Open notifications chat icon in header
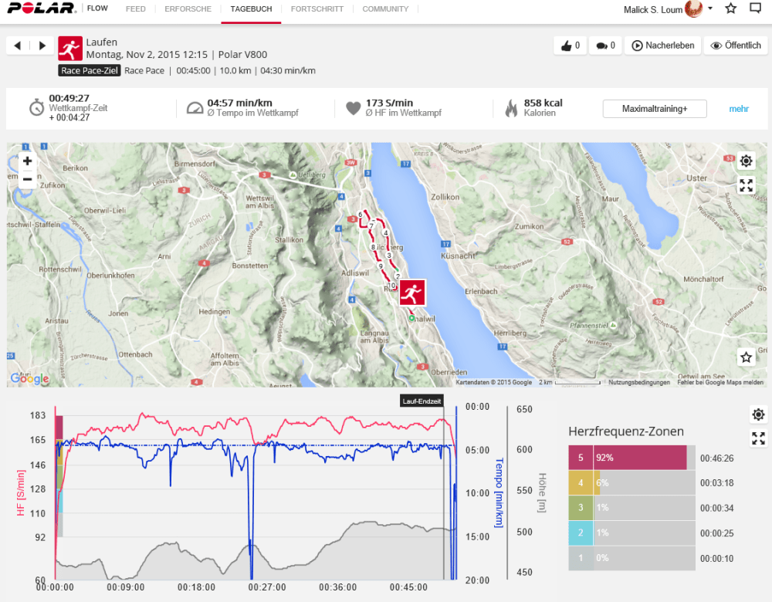This screenshot has height=602, width=772. click(755, 9)
